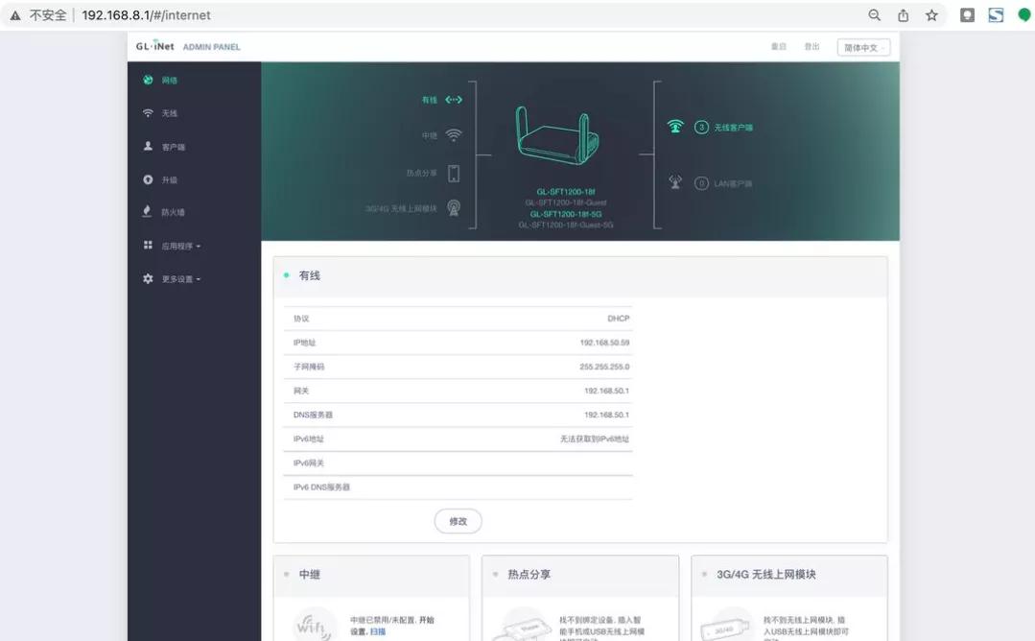Image resolution: width=1035 pixels, height=641 pixels.
Task: Click the 有线 connection arrows icon
Action: 452,99
